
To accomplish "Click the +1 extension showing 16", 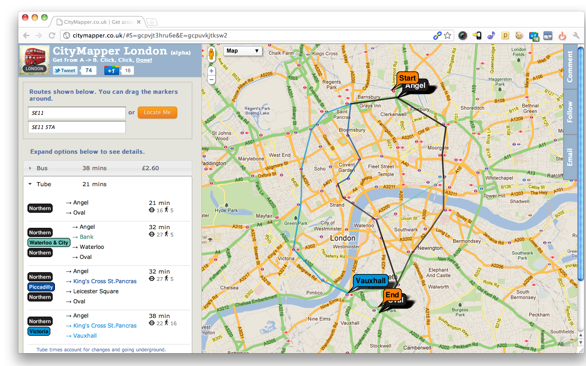I will 534,36.
